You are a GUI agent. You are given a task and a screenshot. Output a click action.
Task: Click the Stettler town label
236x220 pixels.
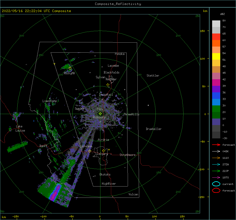pyautogui.click(x=153, y=76)
